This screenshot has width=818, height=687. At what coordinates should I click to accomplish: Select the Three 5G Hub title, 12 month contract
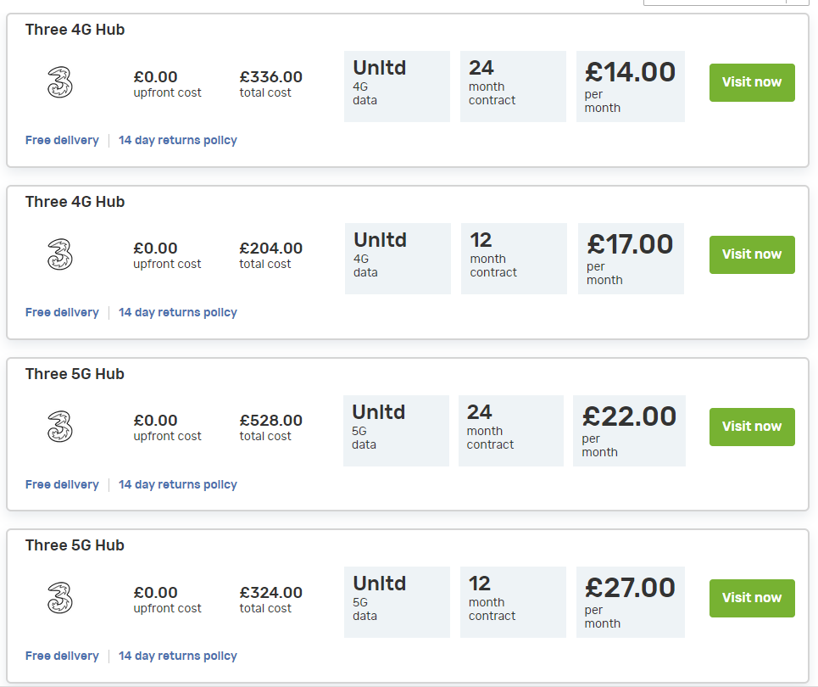coord(75,545)
